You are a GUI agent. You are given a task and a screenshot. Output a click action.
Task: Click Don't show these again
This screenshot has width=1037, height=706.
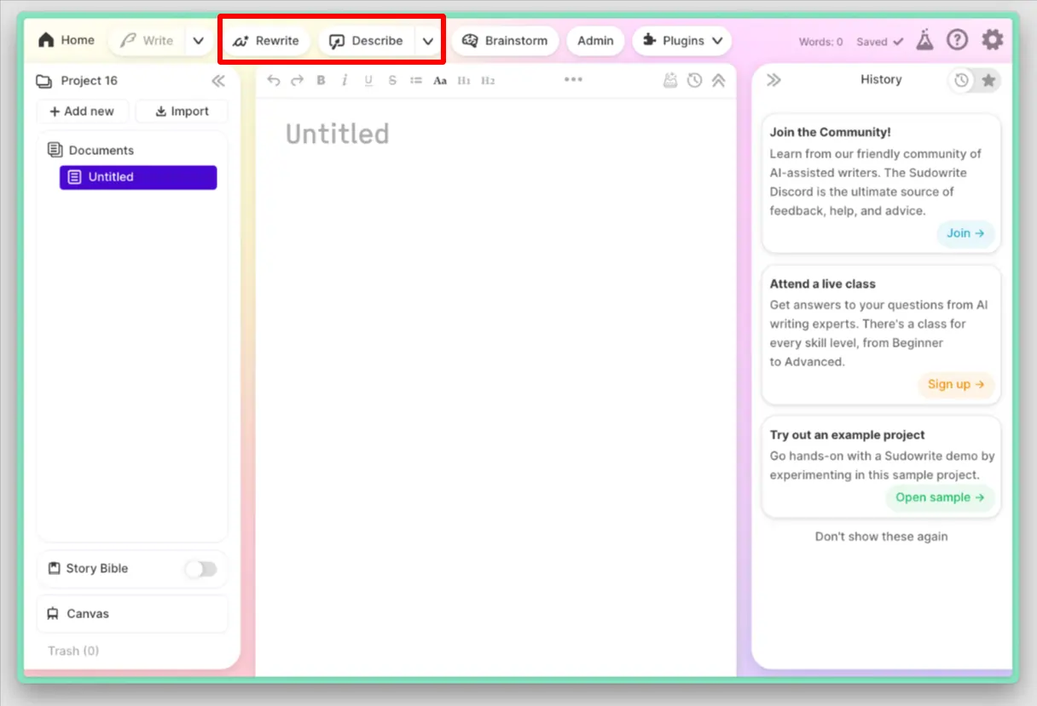click(881, 537)
